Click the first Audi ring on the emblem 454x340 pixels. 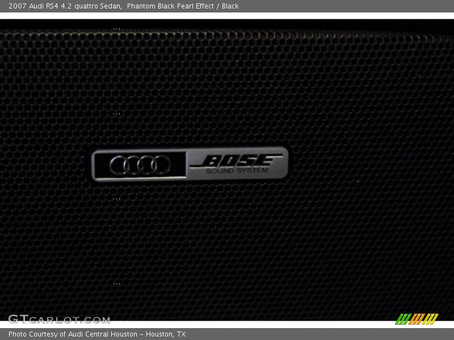[x=117, y=163]
